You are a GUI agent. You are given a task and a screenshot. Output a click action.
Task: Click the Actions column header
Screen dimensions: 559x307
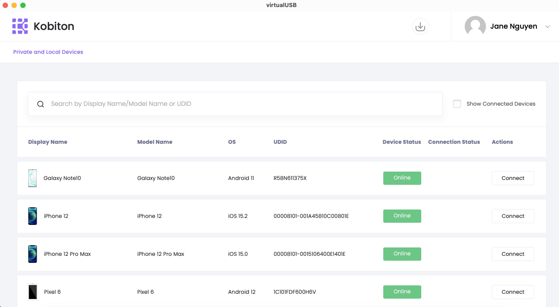click(x=502, y=142)
